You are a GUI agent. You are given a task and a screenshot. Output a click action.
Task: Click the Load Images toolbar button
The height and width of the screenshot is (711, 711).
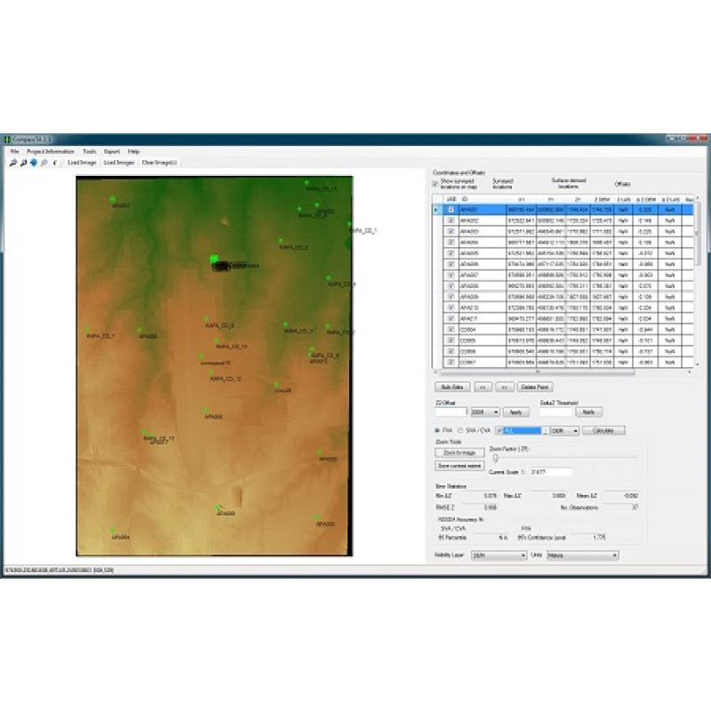[x=119, y=163]
